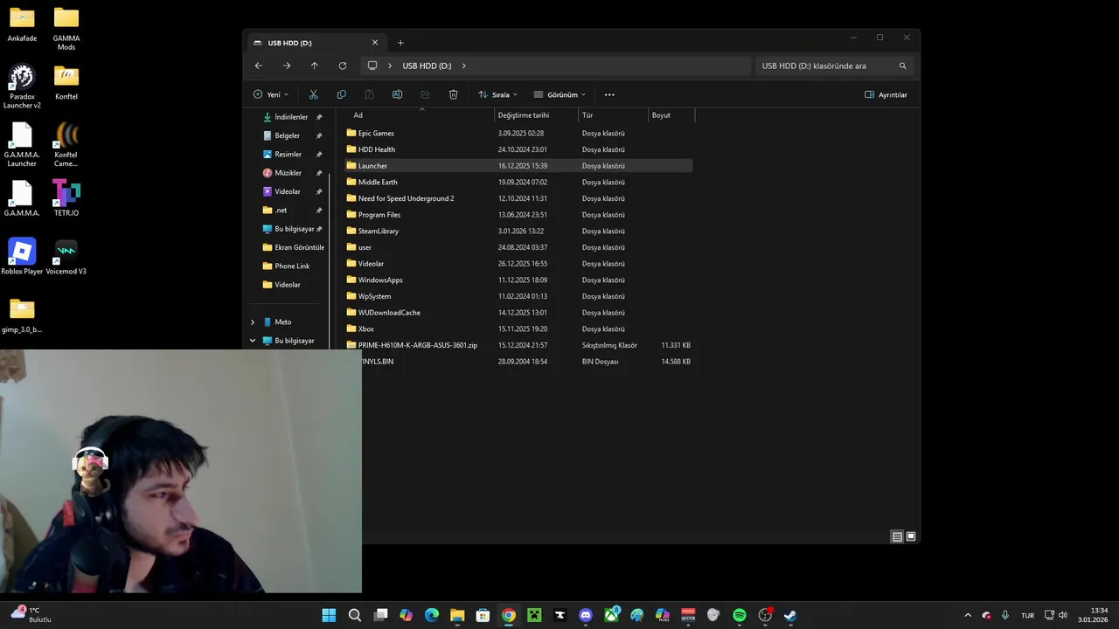Open weather widget showing Bulutlu
Viewport: 1119px width, 629px height.
coord(31,615)
